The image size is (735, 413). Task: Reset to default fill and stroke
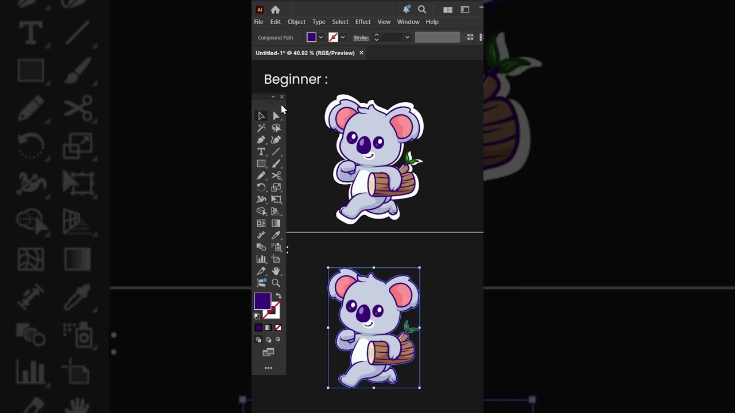pos(257,316)
